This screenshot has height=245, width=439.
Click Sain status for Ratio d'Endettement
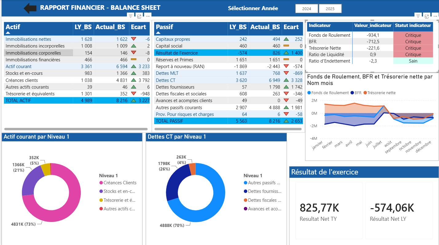(x=413, y=61)
